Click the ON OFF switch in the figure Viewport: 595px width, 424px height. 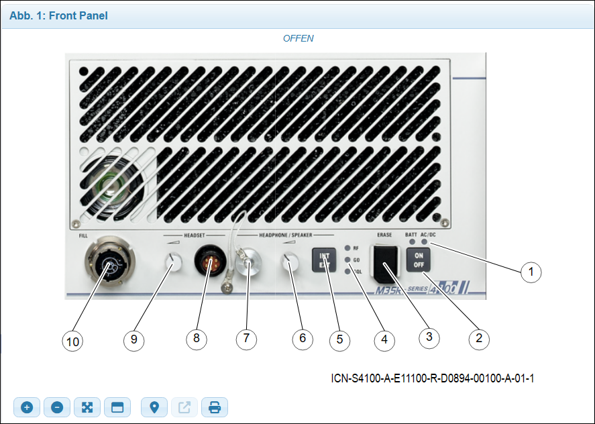419,260
